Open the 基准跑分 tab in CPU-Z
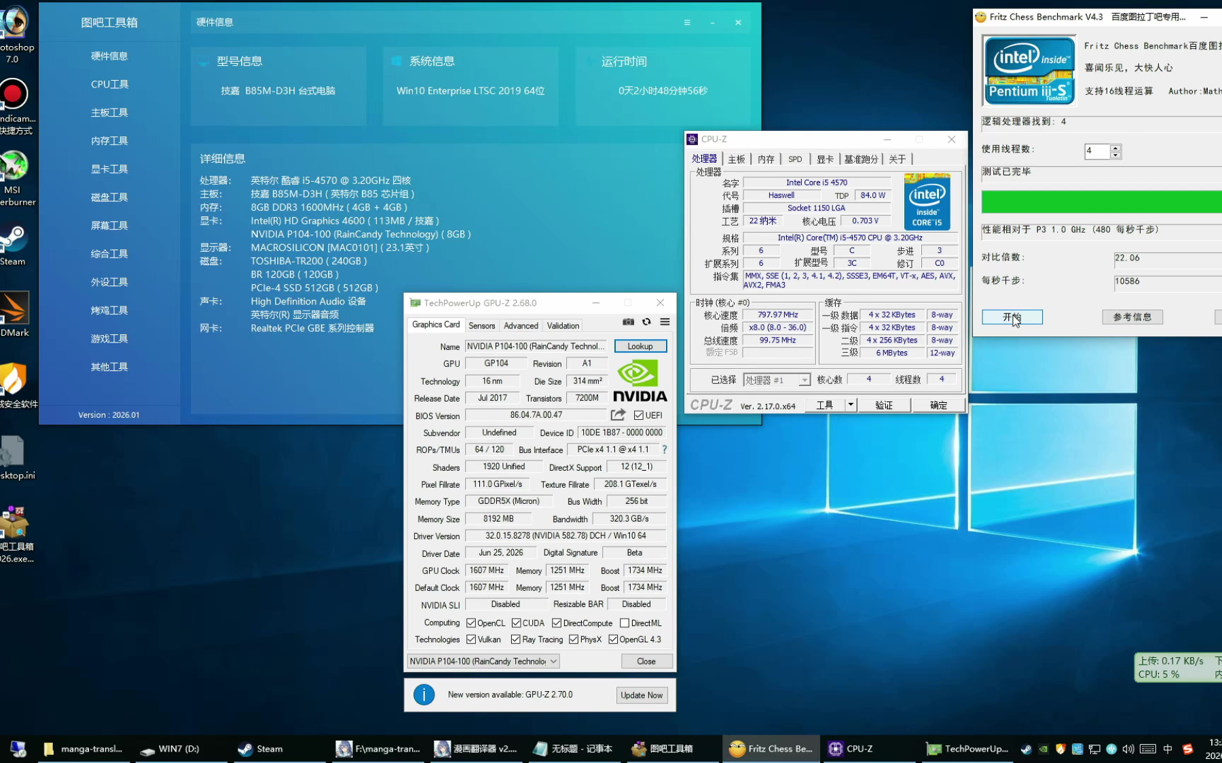 [861, 159]
